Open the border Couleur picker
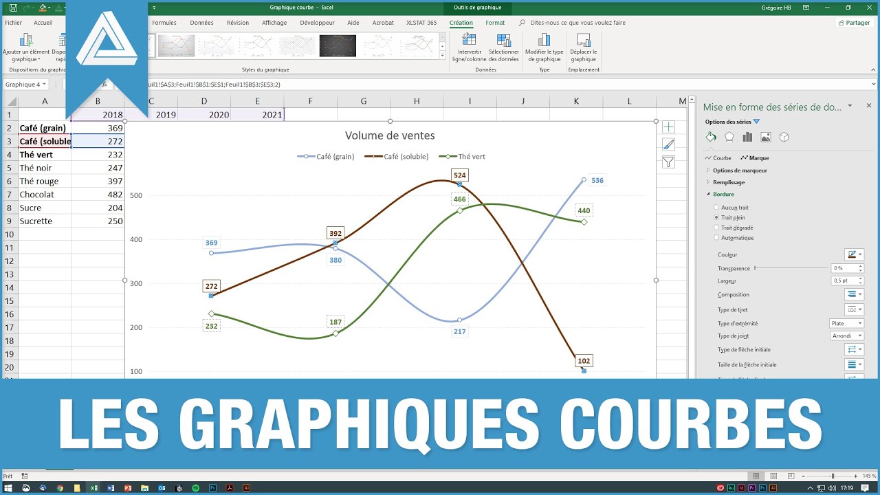Viewport: 880px width, 495px height. (x=854, y=254)
